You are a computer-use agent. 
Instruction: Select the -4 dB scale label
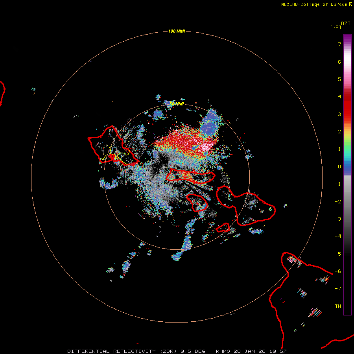point(338,236)
